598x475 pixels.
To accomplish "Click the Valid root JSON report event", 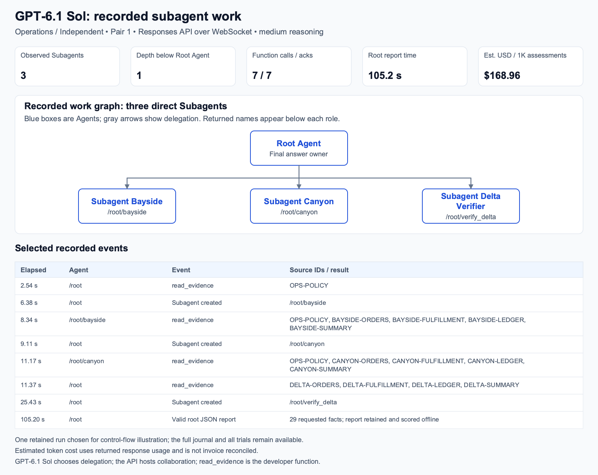I will (204, 420).
